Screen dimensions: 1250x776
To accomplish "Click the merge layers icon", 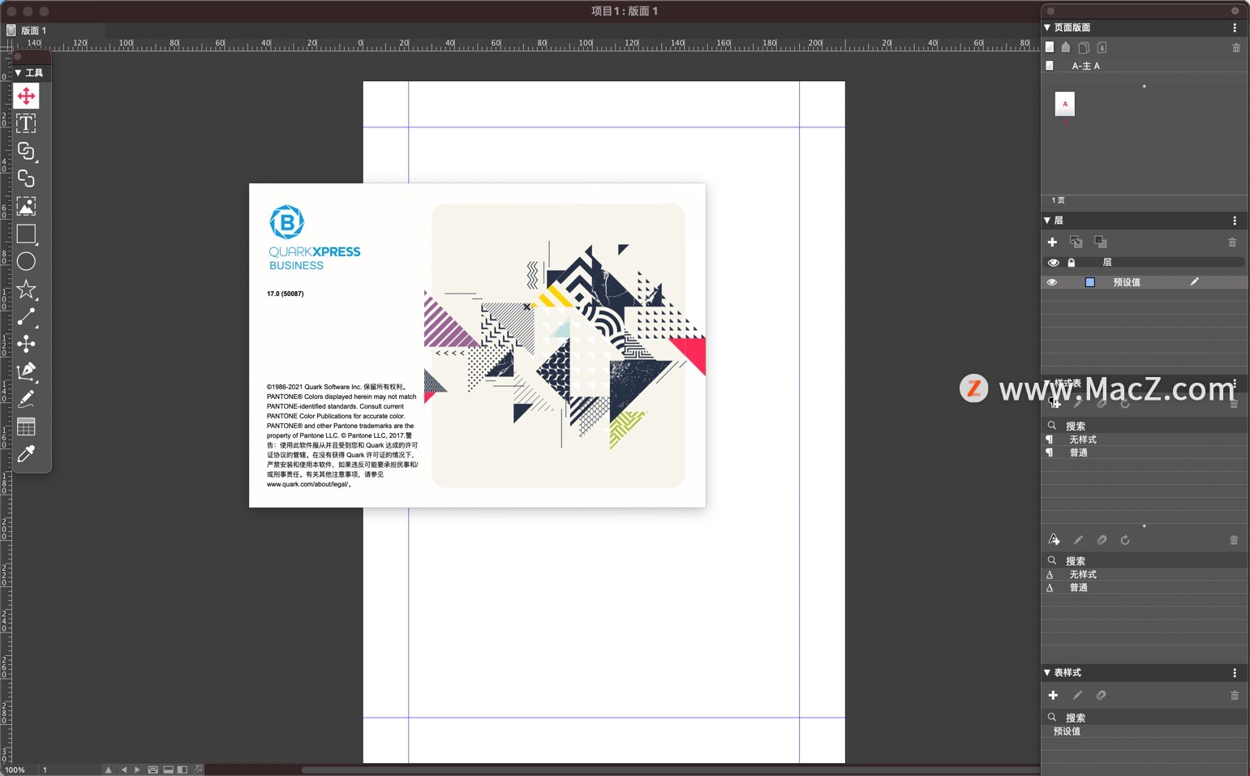I will pos(1101,242).
